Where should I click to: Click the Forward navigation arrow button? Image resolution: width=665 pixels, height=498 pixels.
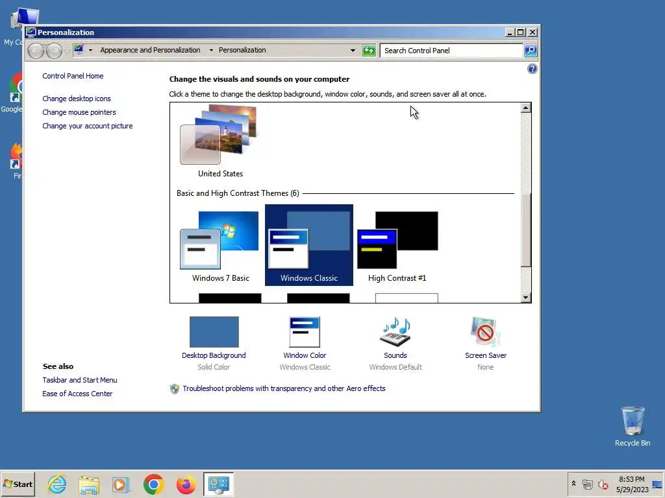(54, 51)
